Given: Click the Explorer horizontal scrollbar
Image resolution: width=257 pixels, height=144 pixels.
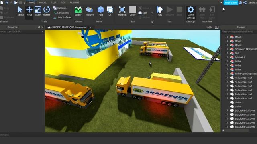Looking at the screenshot, I should point(237,130).
